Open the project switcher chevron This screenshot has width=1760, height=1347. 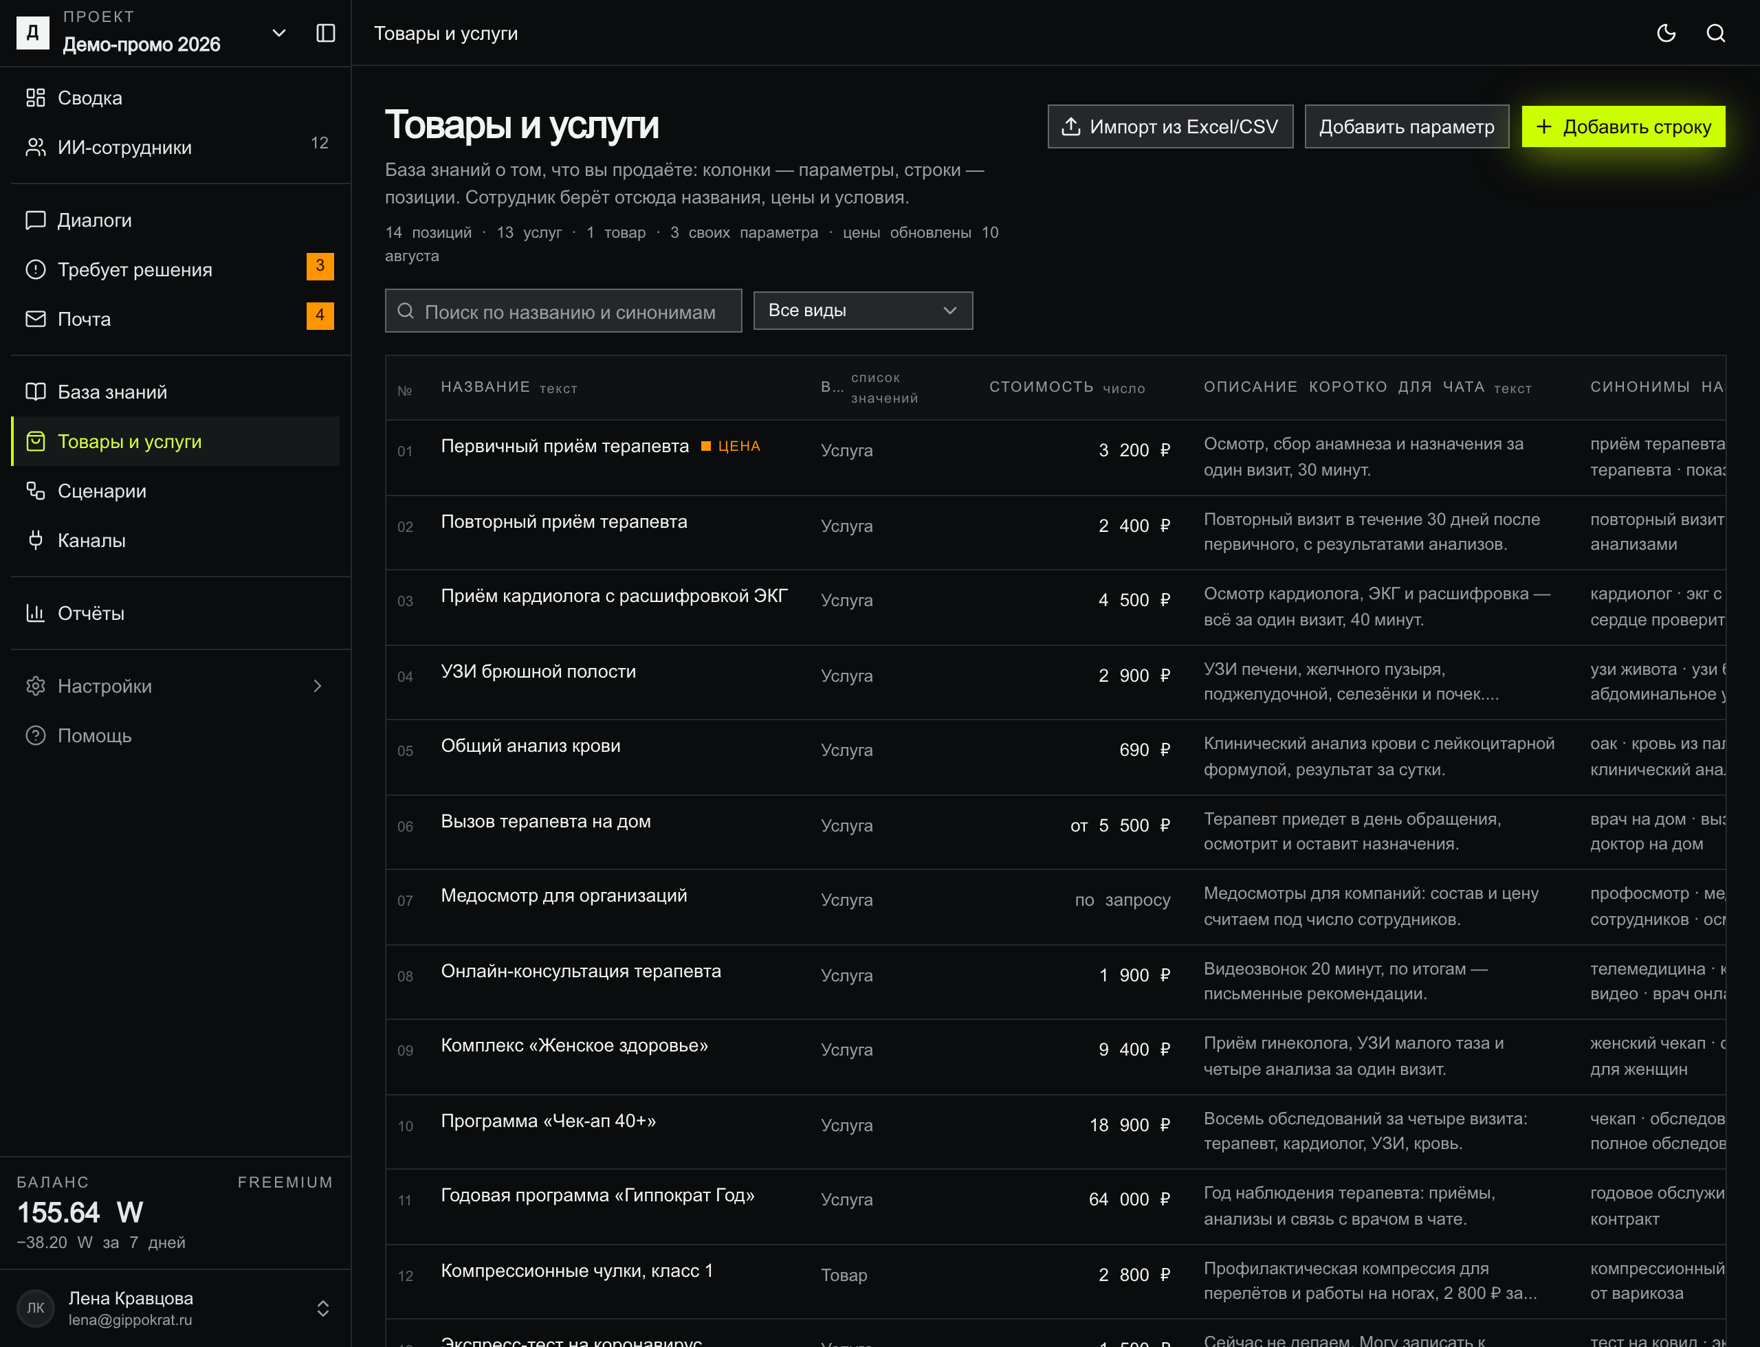[x=278, y=33]
